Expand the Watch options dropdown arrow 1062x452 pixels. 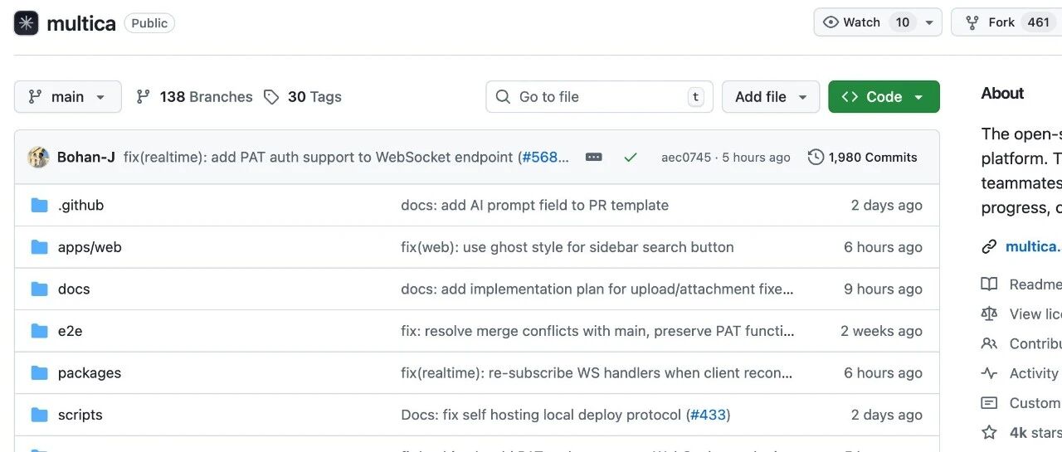tap(929, 22)
